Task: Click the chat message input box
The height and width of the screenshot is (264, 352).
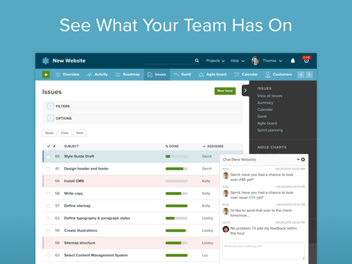Action: point(263,251)
